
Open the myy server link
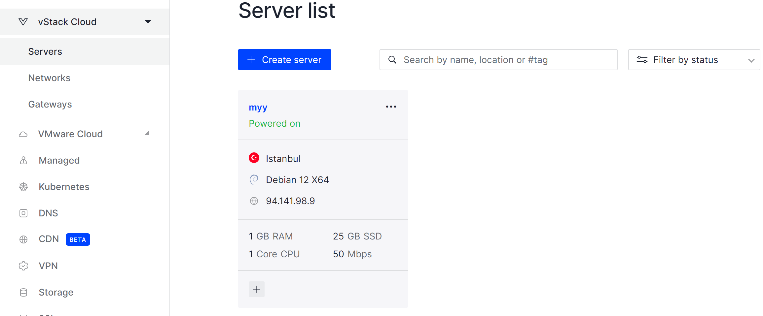point(258,108)
